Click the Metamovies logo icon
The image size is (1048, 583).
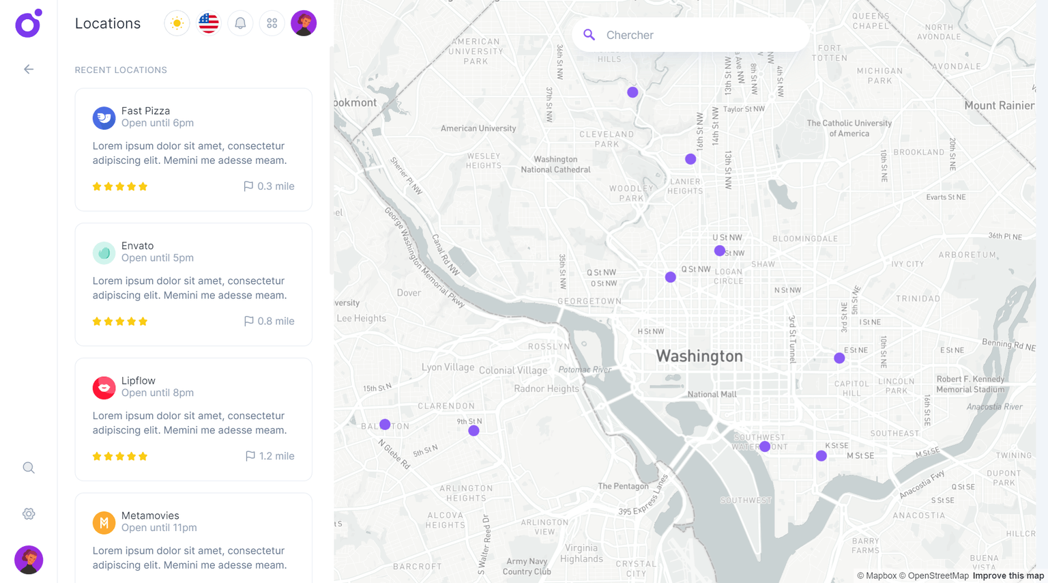click(104, 522)
